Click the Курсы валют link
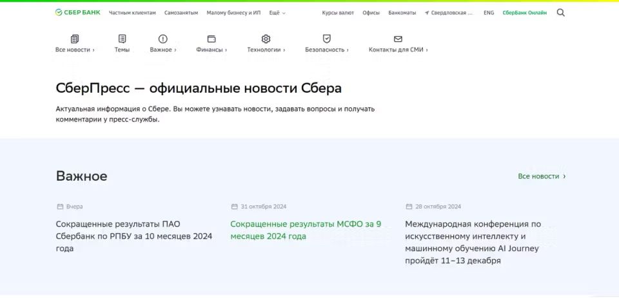This screenshot has width=619, height=298. (x=338, y=13)
